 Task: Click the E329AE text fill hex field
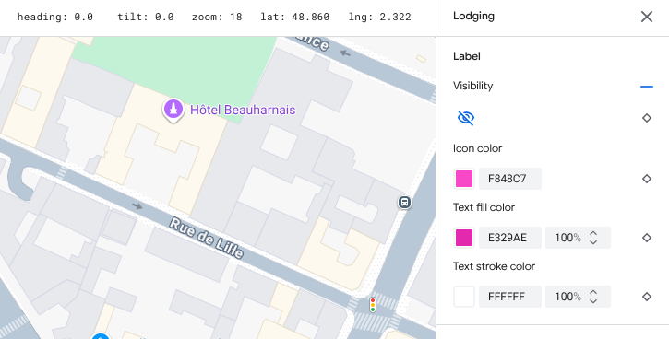(x=510, y=238)
